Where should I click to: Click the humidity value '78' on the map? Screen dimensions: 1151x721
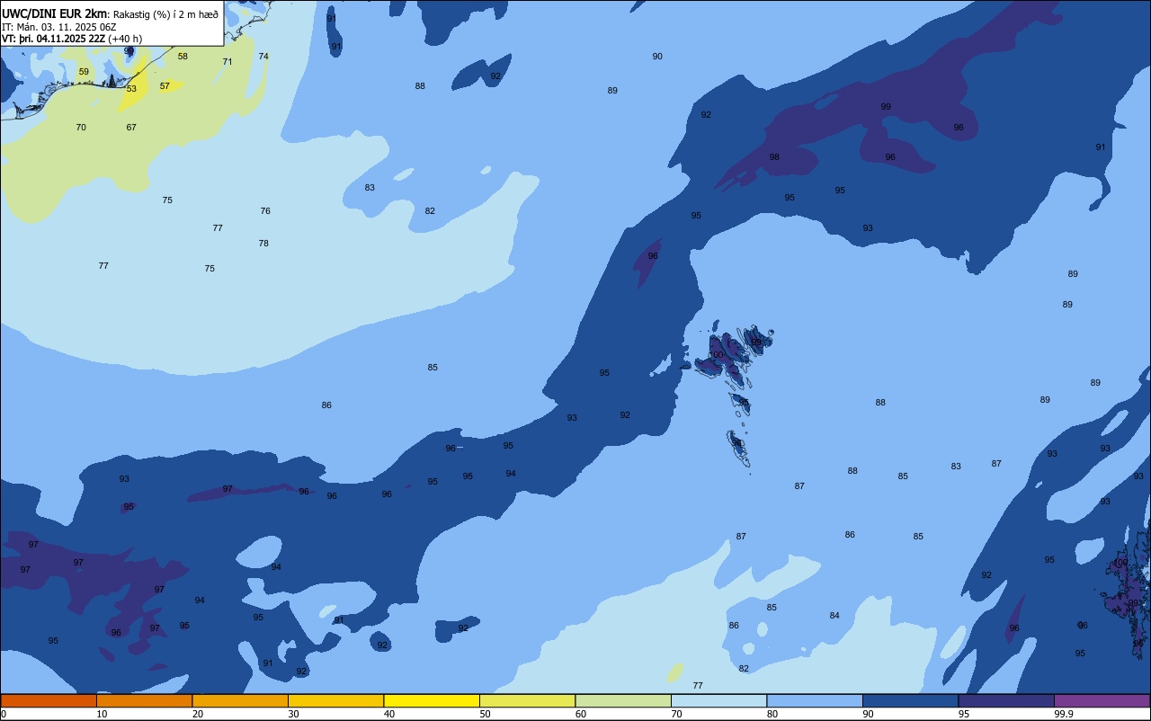tap(263, 244)
